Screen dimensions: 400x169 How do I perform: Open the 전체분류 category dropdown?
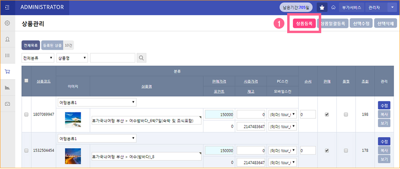(x=38, y=58)
